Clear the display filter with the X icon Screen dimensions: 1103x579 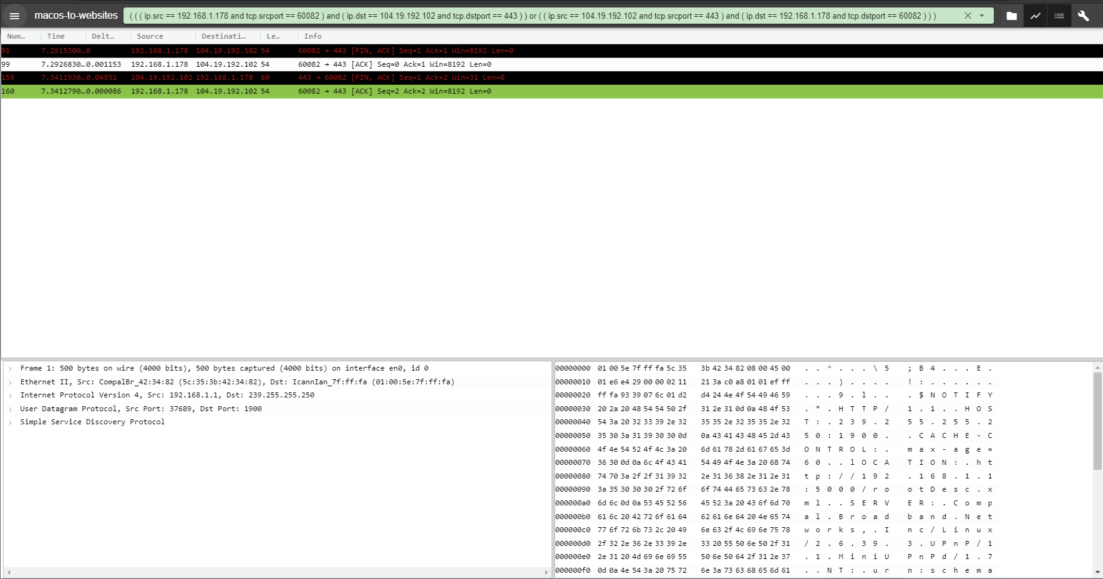(968, 16)
